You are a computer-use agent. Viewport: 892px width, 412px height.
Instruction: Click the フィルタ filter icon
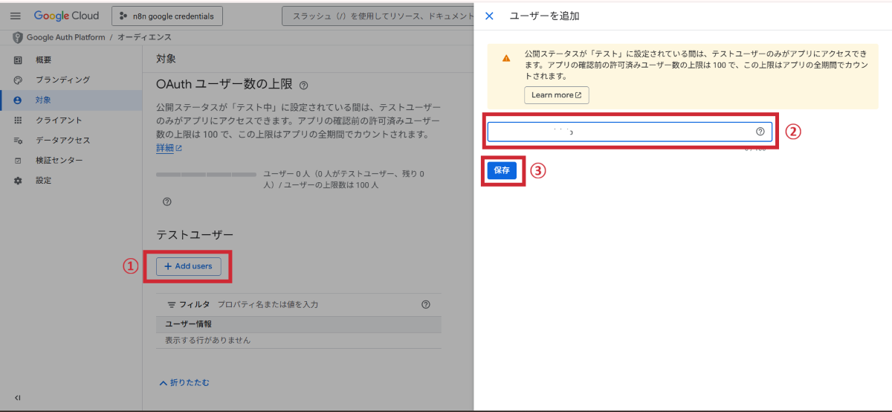pos(172,305)
